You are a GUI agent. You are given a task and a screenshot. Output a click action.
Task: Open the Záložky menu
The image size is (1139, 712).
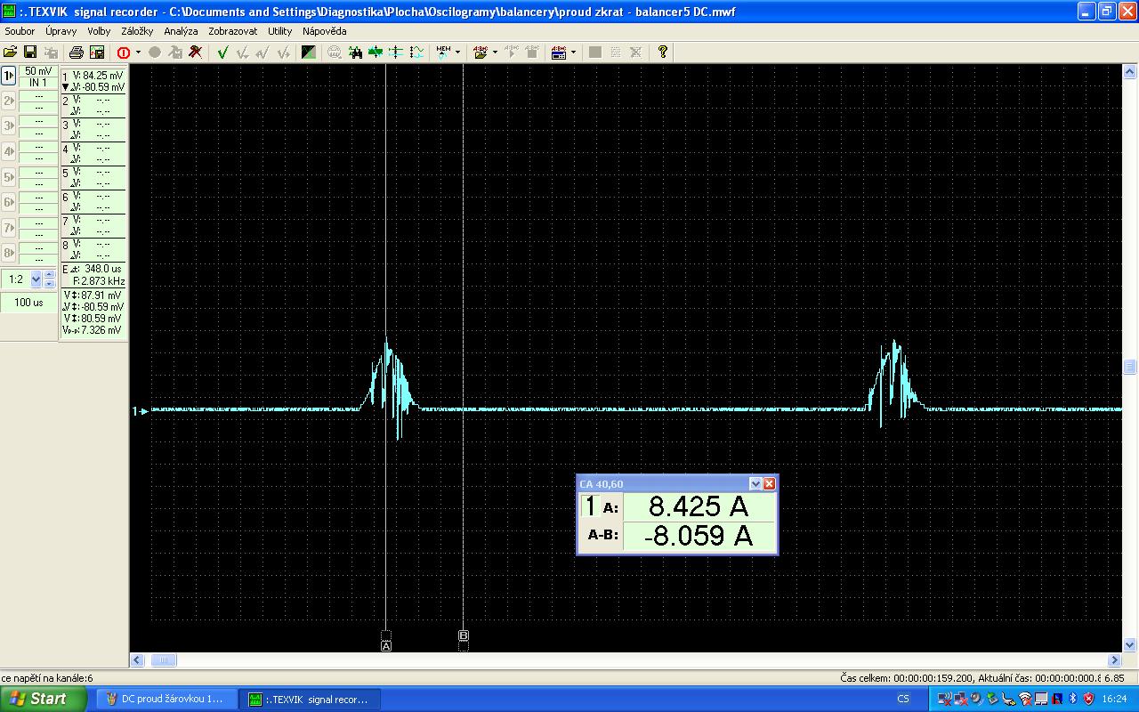(x=137, y=31)
